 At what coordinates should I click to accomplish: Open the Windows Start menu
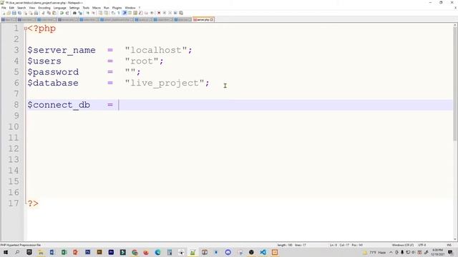click(5, 252)
